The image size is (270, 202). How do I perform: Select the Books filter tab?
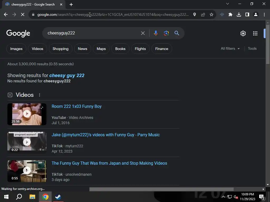[x=120, y=49]
